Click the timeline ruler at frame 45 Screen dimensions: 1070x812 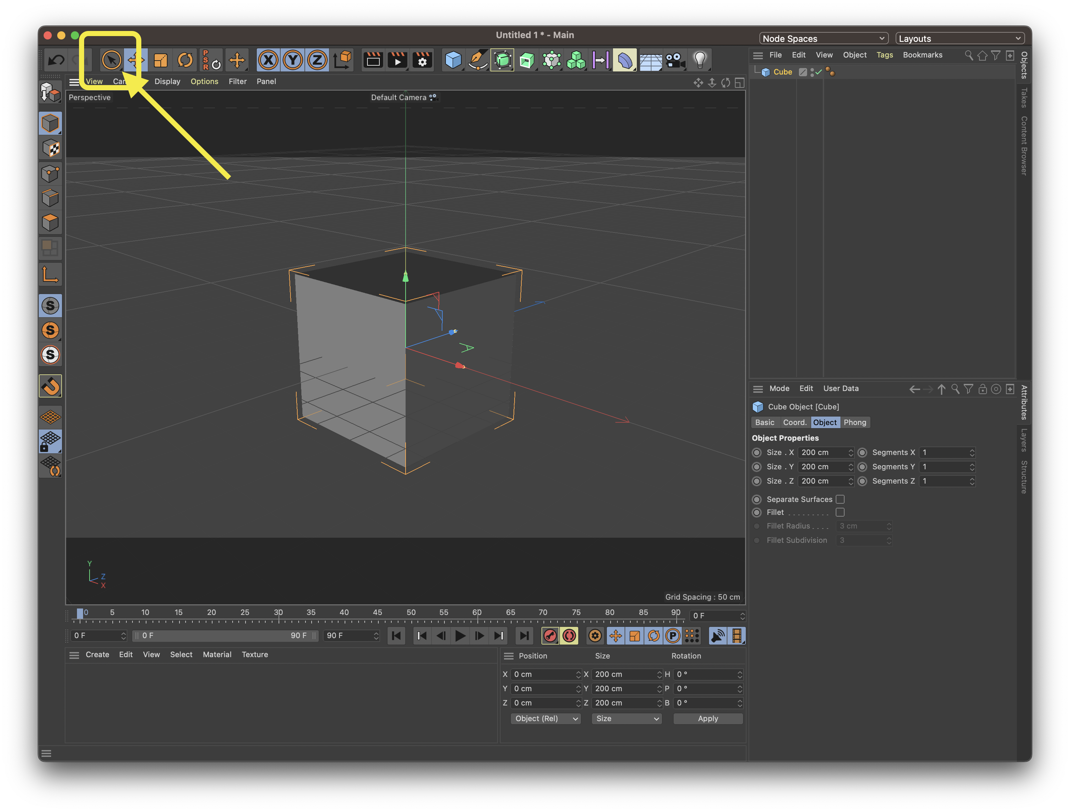(378, 612)
